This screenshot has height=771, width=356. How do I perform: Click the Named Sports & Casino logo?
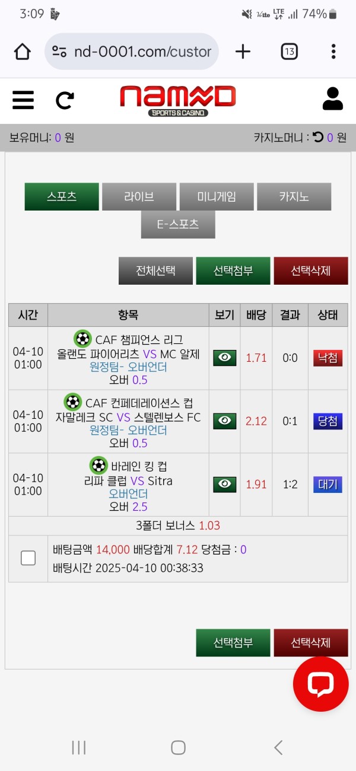(x=178, y=100)
